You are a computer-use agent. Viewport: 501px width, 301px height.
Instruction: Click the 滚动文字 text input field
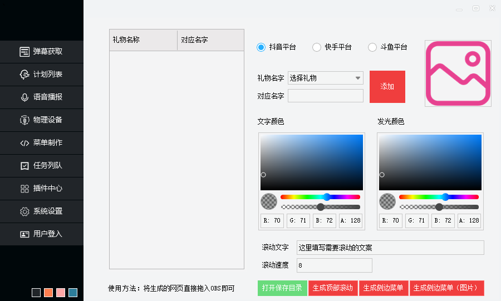(x=390, y=248)
